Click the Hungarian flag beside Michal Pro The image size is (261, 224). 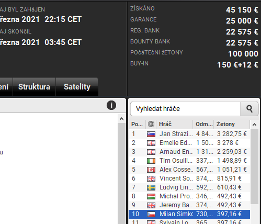[x=151, y=196]
